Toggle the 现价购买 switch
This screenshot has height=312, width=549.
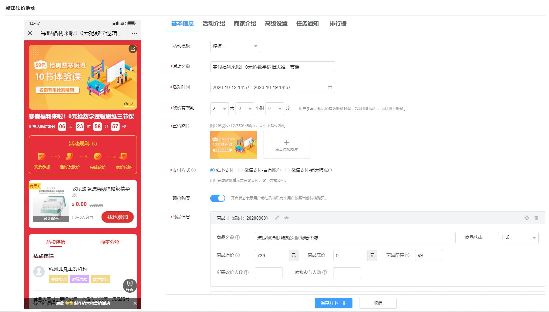pos(218,198)
